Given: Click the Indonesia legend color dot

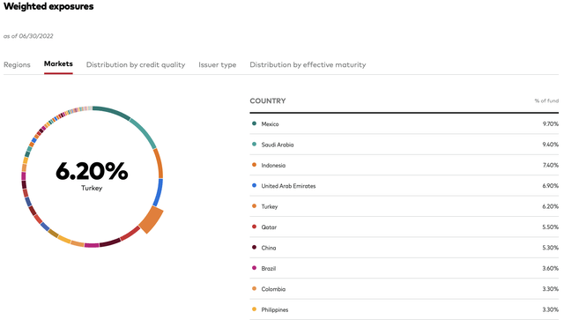Looking at the screenshot, I should point(254,165).
